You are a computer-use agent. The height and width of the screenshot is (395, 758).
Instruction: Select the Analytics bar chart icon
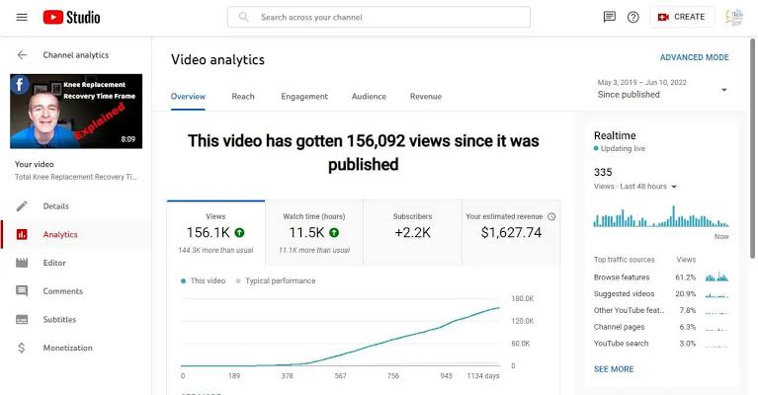click(22, 235)
